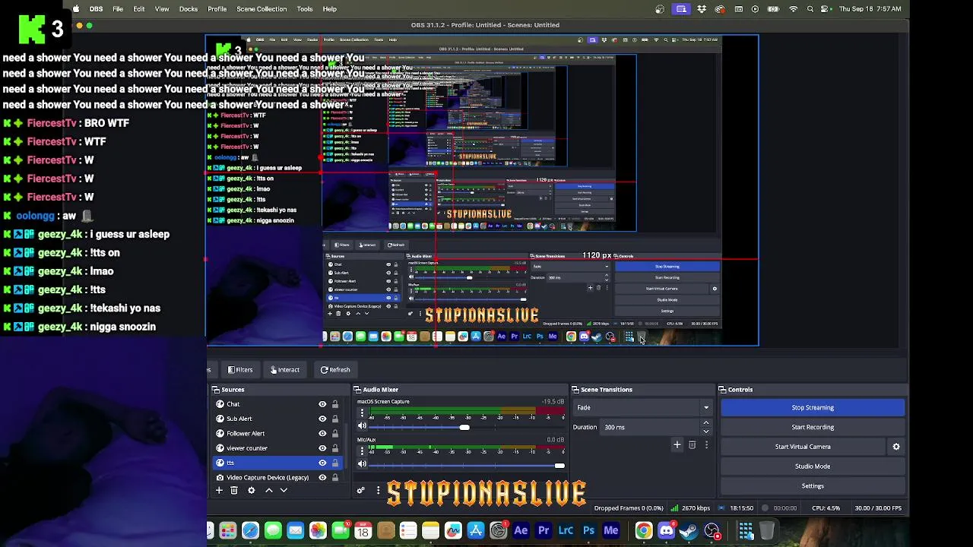Open the Docks menu
This screenshot has height=547, width=973.
click(x=189, y=9)
